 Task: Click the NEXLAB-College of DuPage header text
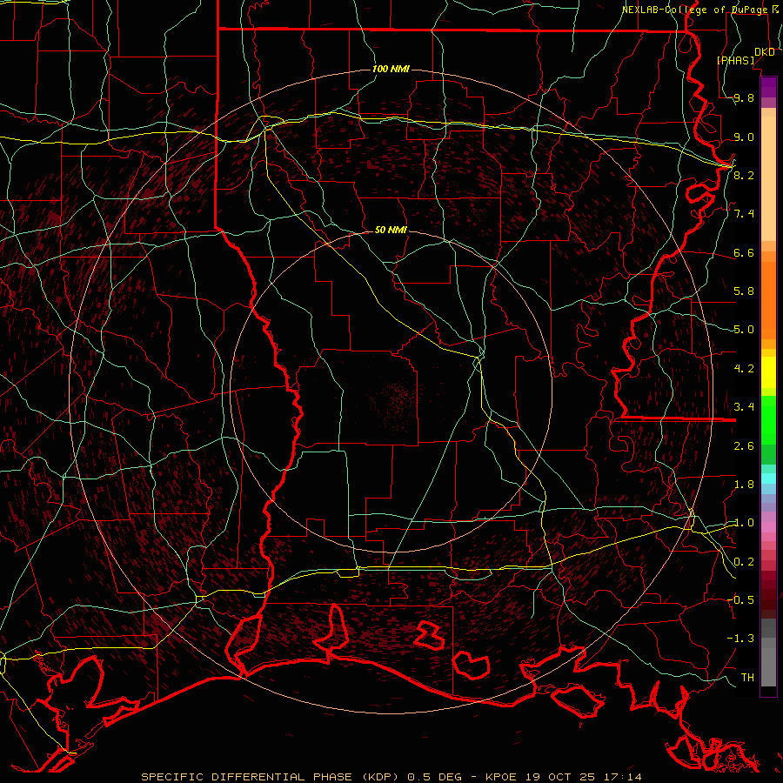(695, 10)
